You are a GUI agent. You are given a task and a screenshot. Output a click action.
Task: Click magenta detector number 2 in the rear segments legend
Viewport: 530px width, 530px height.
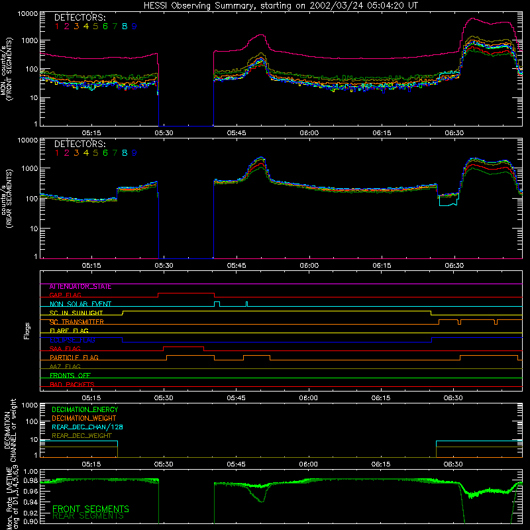(67, 153)
